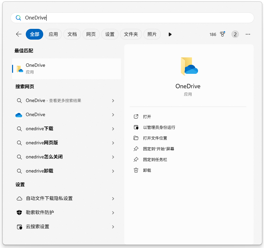Viewport: 264px width, 248px height.
Task: Expand the OneDrive 查看更多搜索结果 chevron
Action: pyautogui.click(x=113, y=101)
